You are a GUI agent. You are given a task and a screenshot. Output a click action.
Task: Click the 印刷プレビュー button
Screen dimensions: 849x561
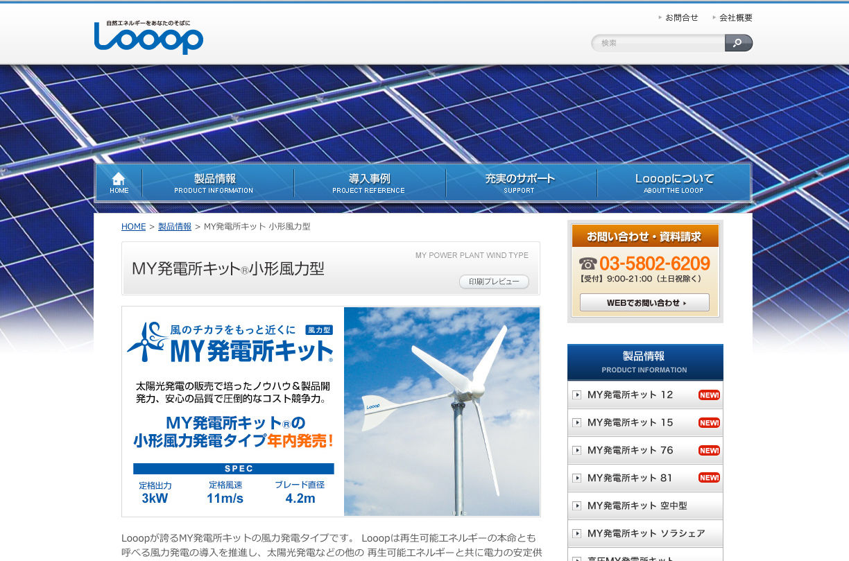[x=494, y=282]
